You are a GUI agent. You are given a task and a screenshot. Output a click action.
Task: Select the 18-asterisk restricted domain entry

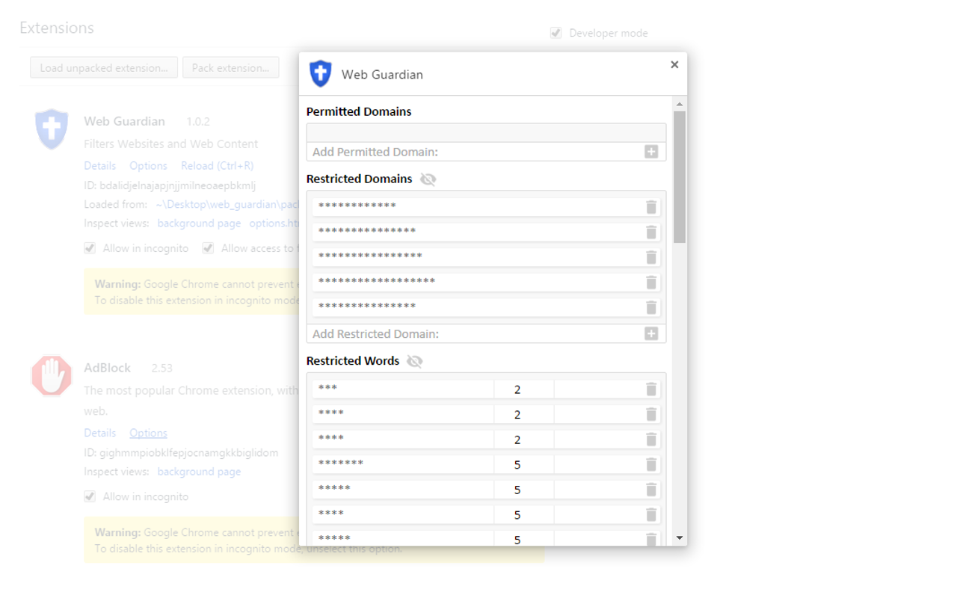[477, 282]
